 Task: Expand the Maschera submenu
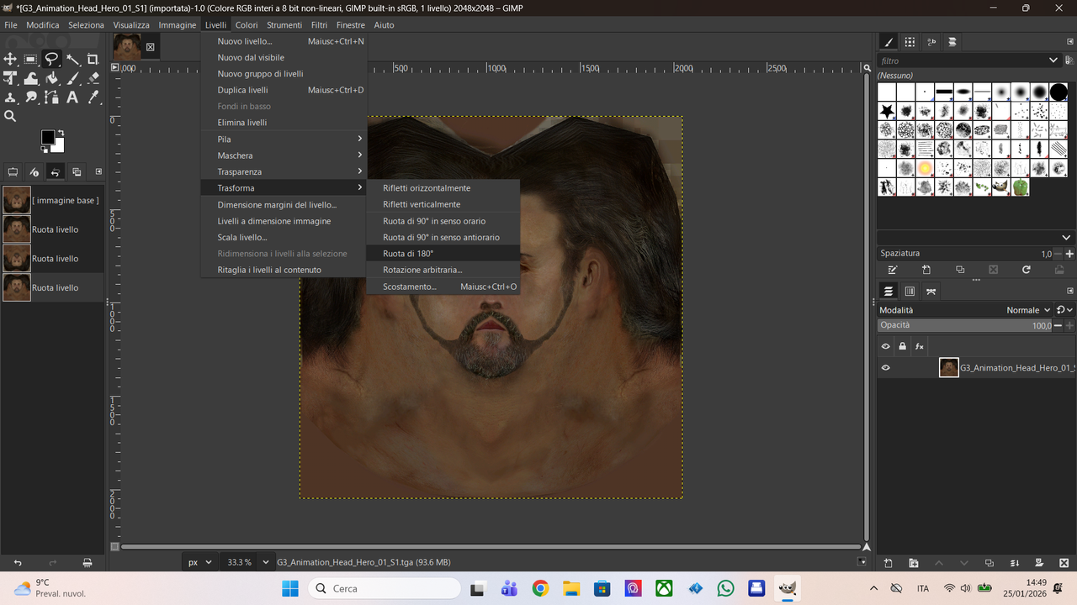[x=284, y=155]
